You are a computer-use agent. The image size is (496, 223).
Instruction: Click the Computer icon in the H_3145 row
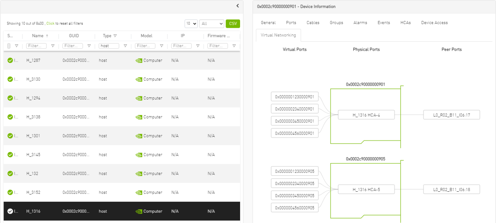(138, 155)
